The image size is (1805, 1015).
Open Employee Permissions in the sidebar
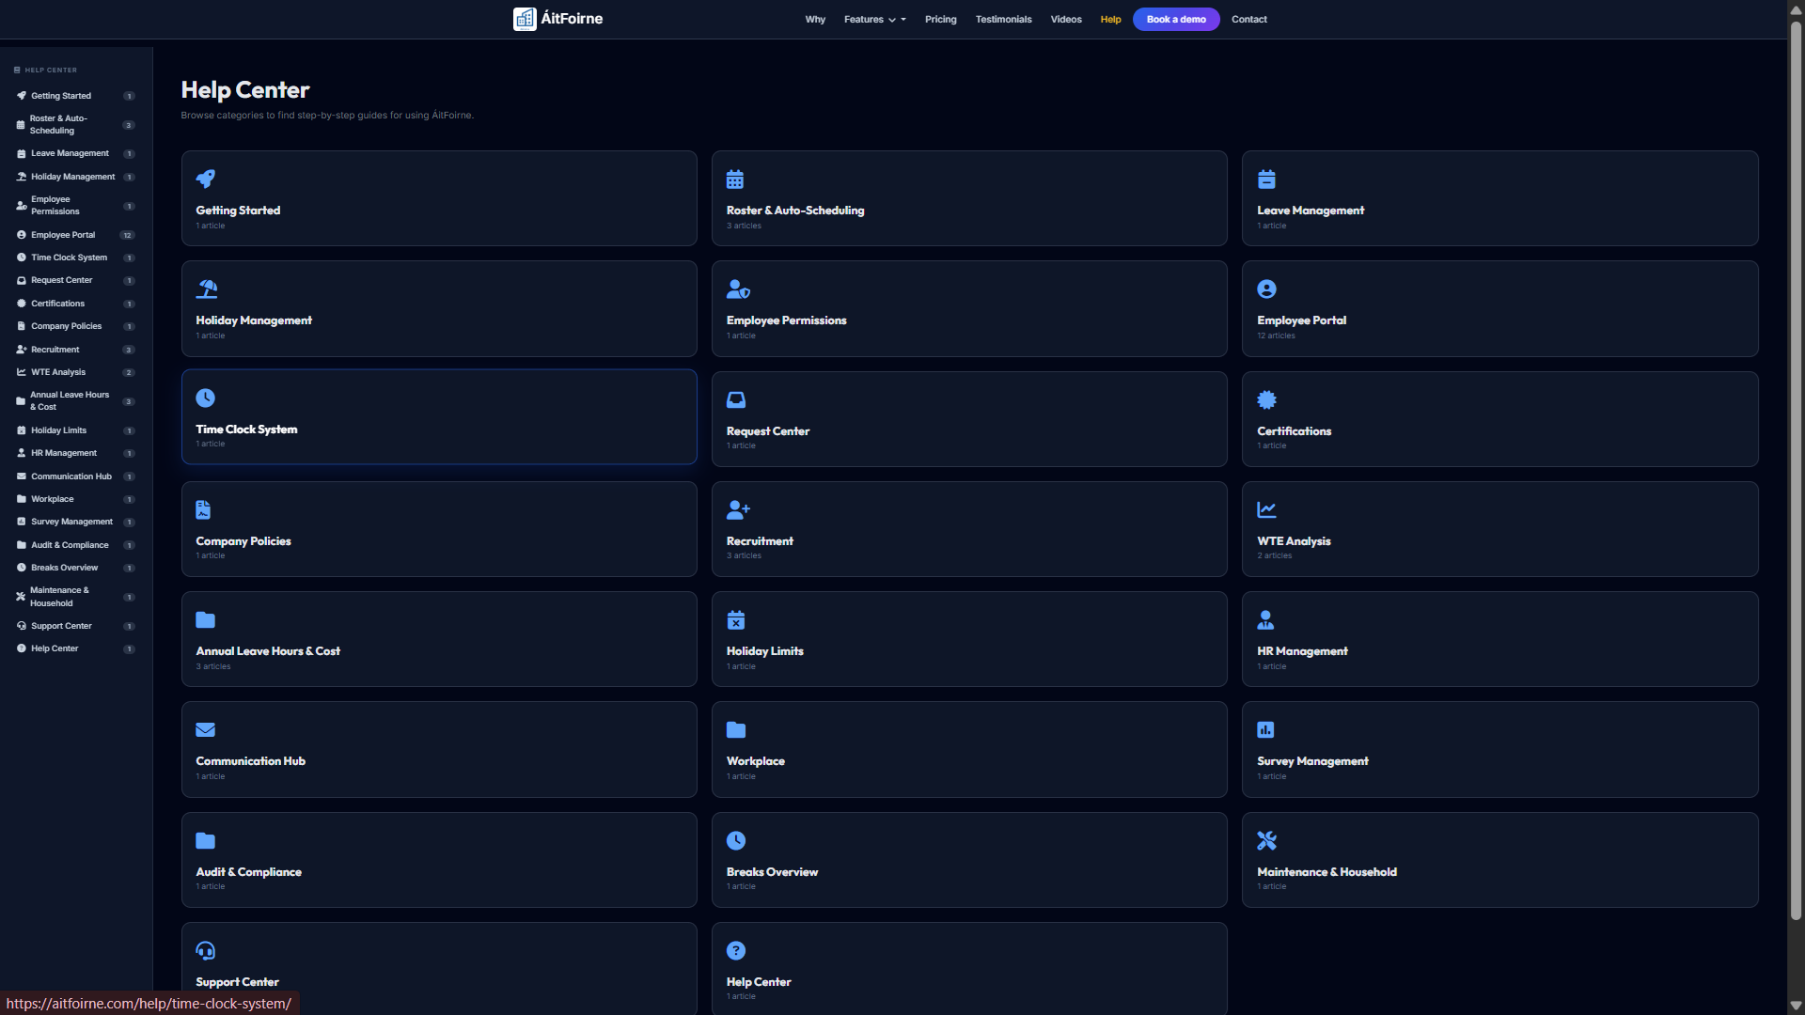tap(76, 206)
